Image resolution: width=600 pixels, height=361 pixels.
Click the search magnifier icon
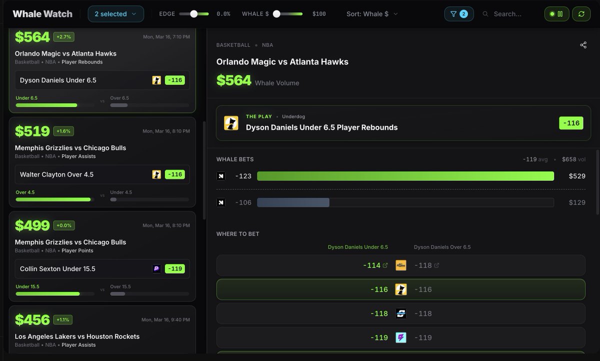click(485, 14)
